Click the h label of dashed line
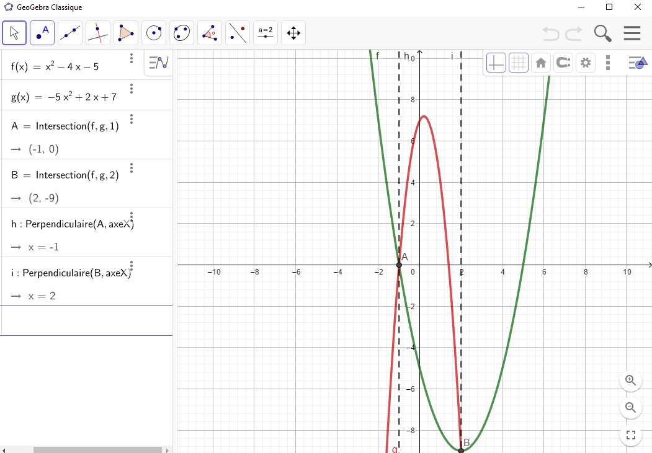Image resolution: width=652 pixels, height=453 pixels. click(x=407, y=56)
